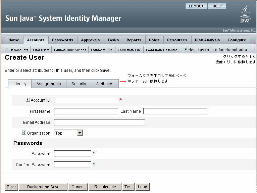Screen dimensions: 257x193
Task: Open the Home tab
Action: [x=14, y=40]
